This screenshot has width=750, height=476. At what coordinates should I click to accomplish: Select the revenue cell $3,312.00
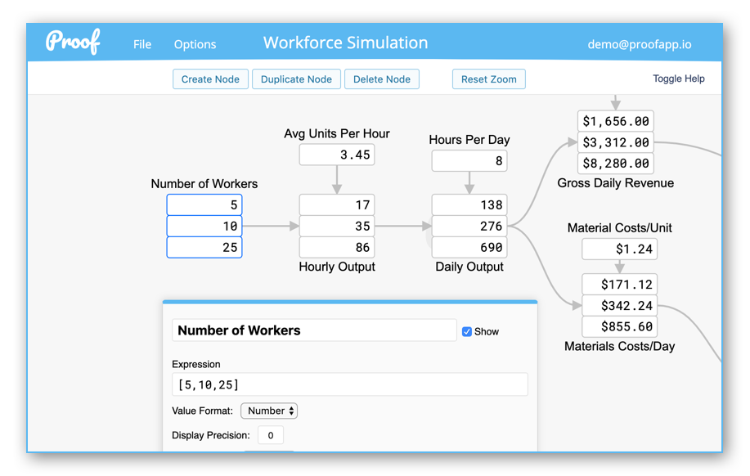tap(616, 142)
